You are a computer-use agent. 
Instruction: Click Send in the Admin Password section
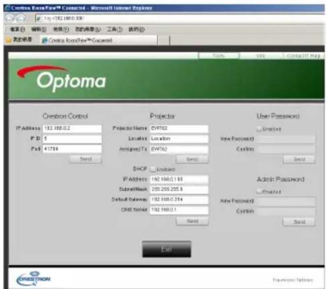click(x=299, y=222)
